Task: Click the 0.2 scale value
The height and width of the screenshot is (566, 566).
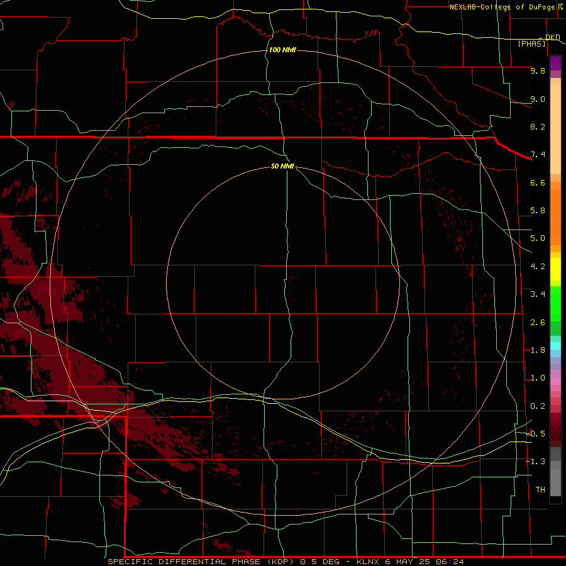Action: (538, 406)
